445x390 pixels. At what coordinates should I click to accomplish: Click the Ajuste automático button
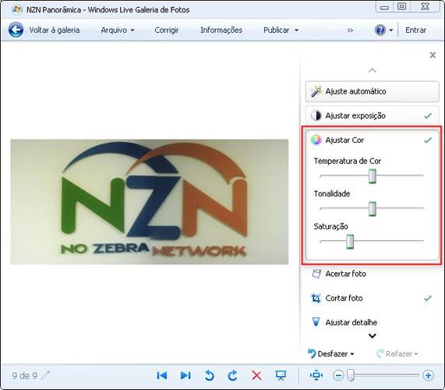[x=372, y=91]
